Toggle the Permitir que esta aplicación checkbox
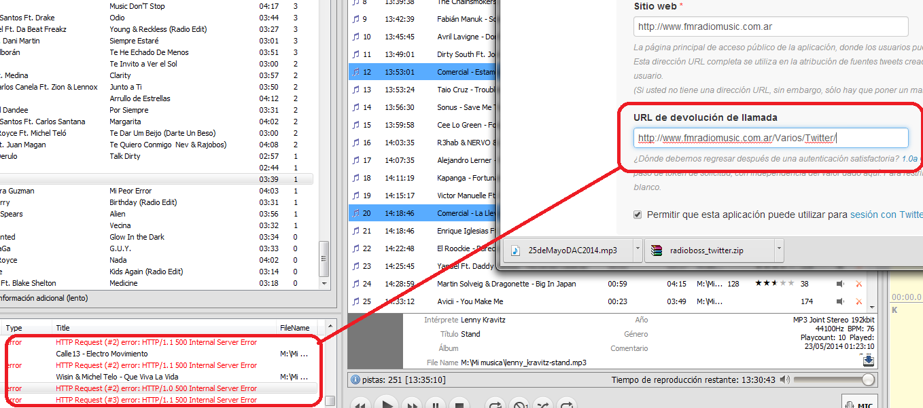Image resolution: width=923 pixels, height=408 pixels. tap(637, 215)
